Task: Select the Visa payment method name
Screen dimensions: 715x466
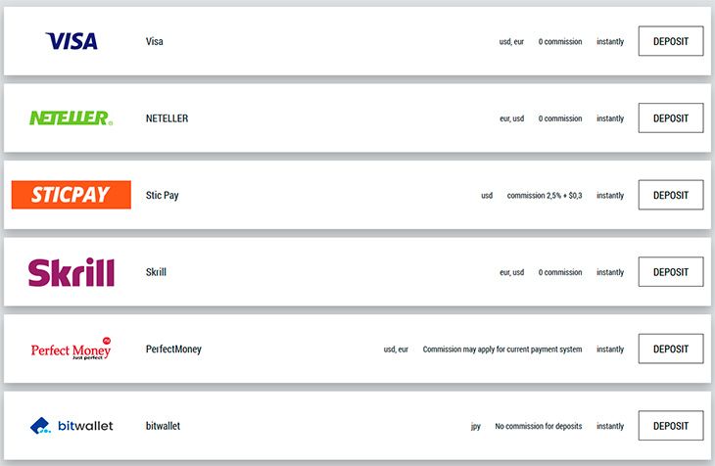Action: [155, 41]
